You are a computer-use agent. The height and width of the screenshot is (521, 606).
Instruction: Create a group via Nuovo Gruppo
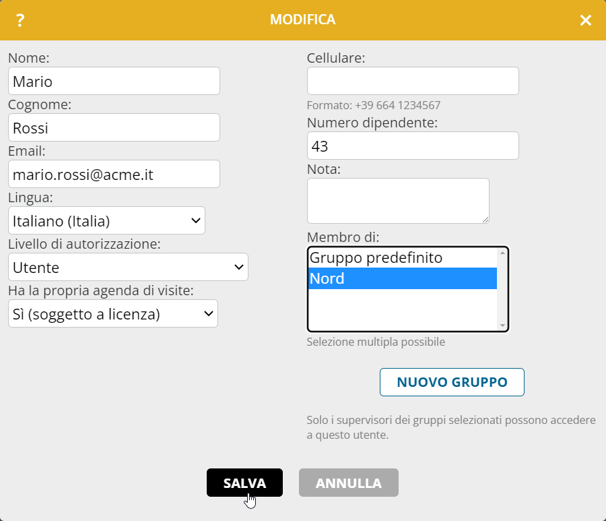pyautogui.click(x=452, y=382)
